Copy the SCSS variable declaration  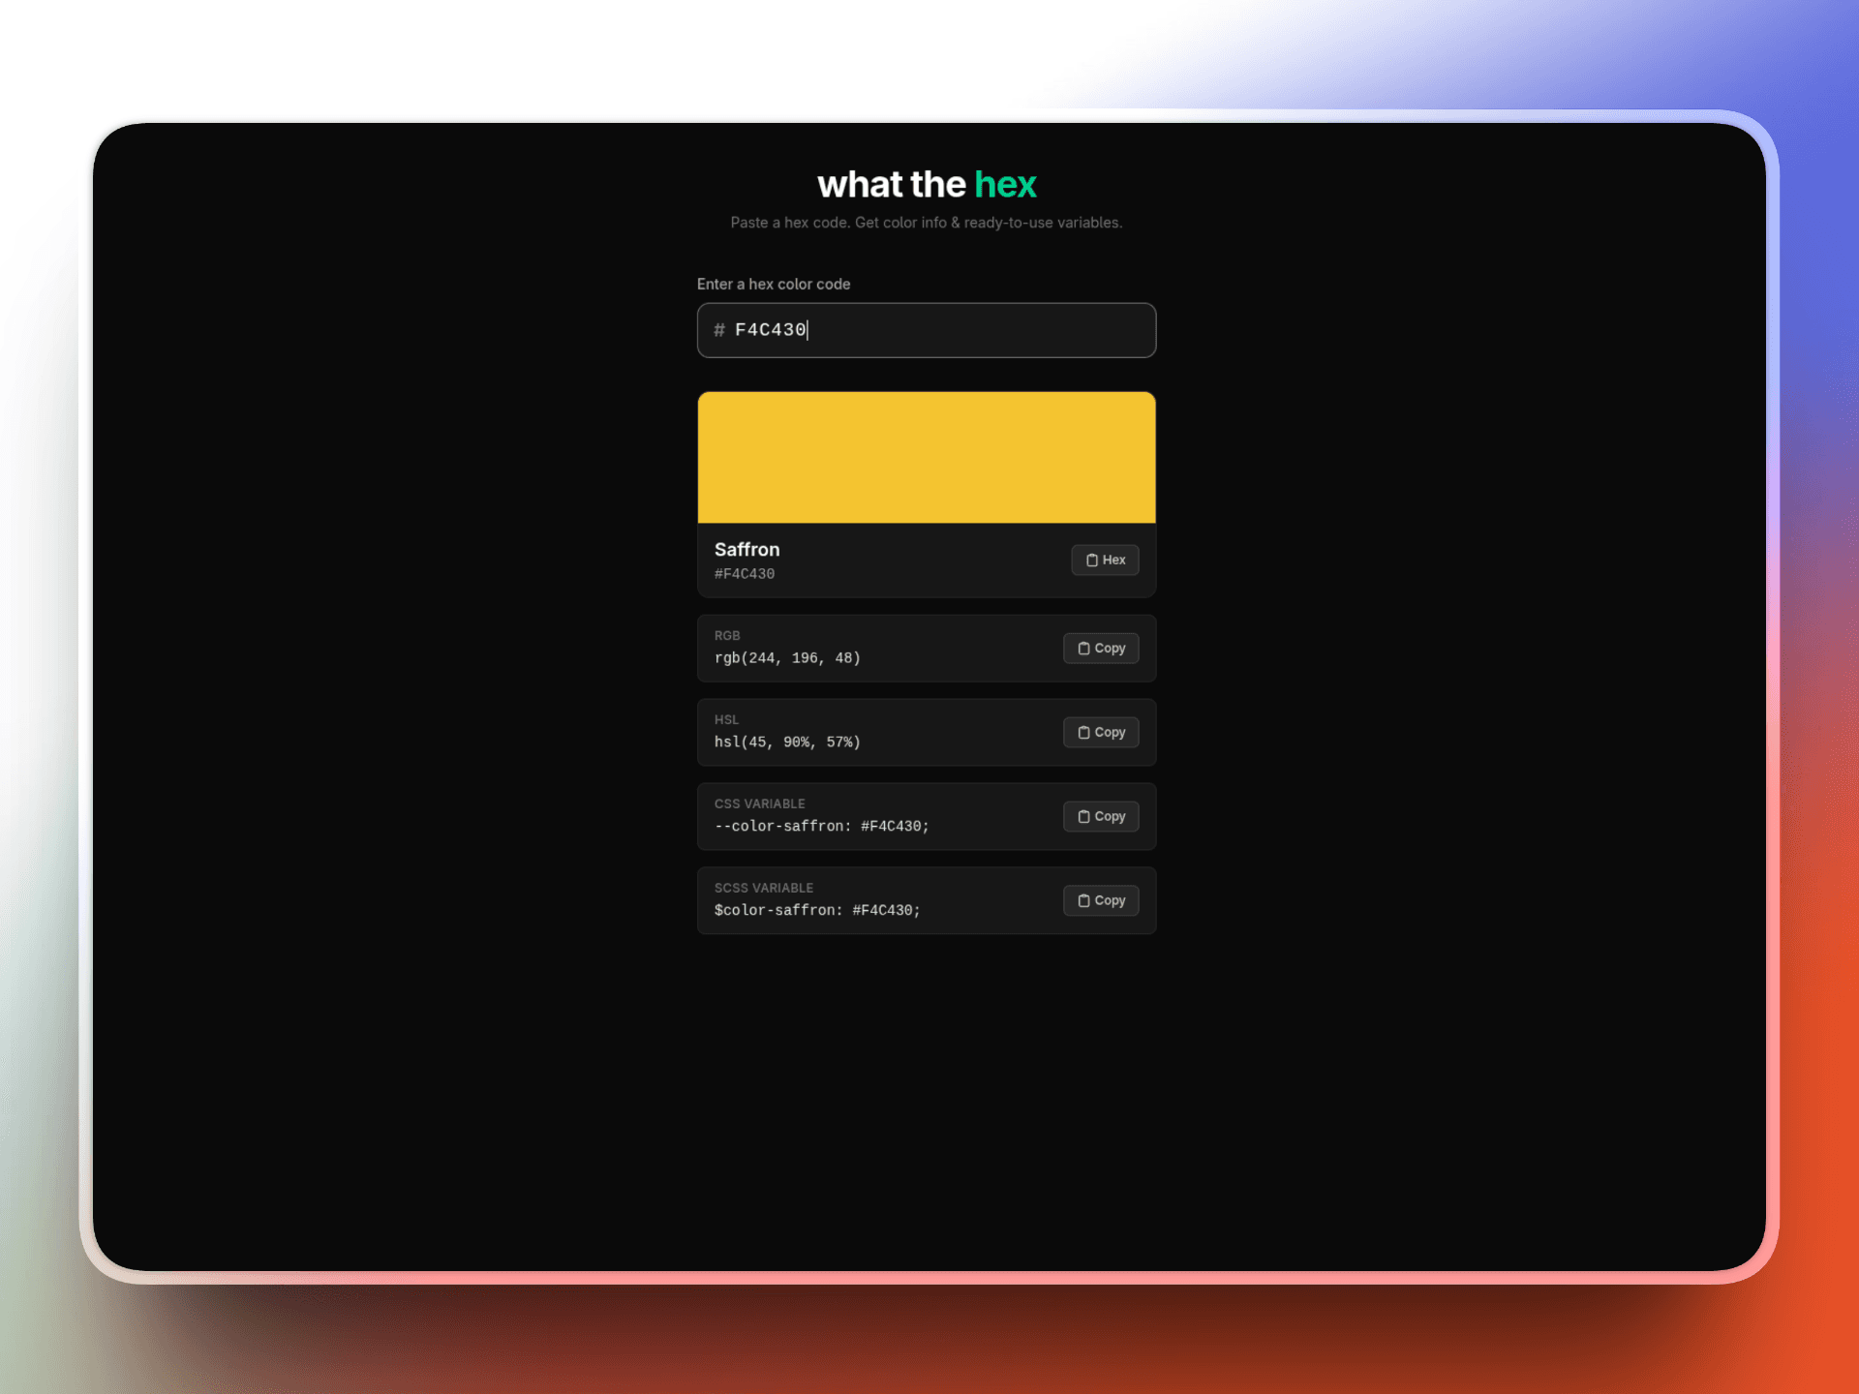[1100, 900]
